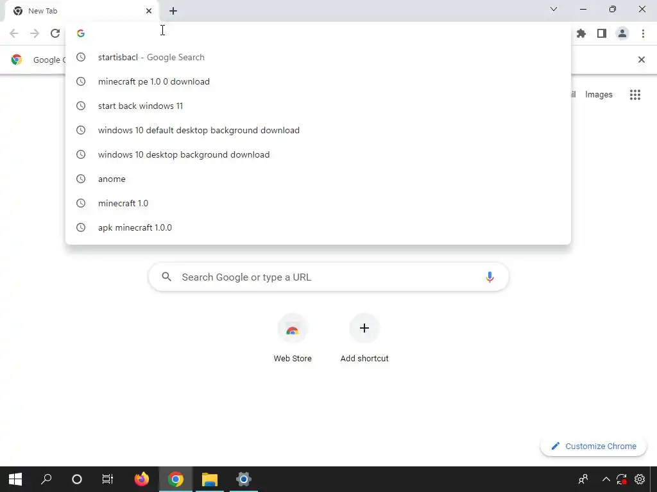Choose the 'minecraft 1.0' suggestion
Screen dimensions: 657x492
[x=318, y=203]
